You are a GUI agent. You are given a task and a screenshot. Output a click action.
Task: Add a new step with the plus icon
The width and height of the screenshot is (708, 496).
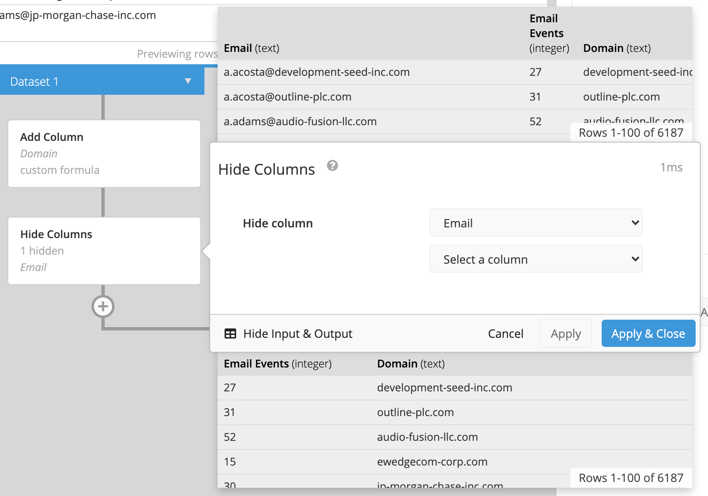103,306
